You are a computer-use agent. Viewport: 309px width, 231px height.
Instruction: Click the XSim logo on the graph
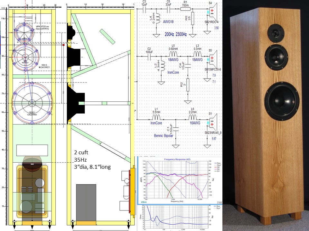click(x=144, y=202)
